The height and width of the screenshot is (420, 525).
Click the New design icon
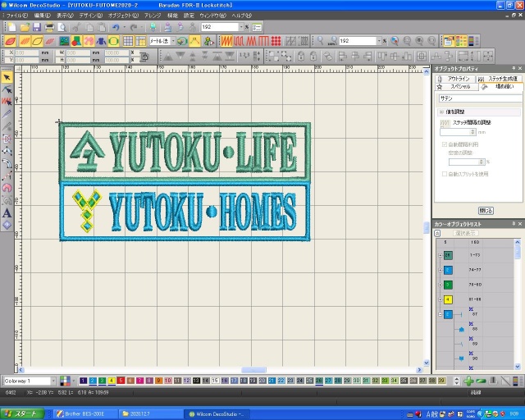(x=11, y=27)
